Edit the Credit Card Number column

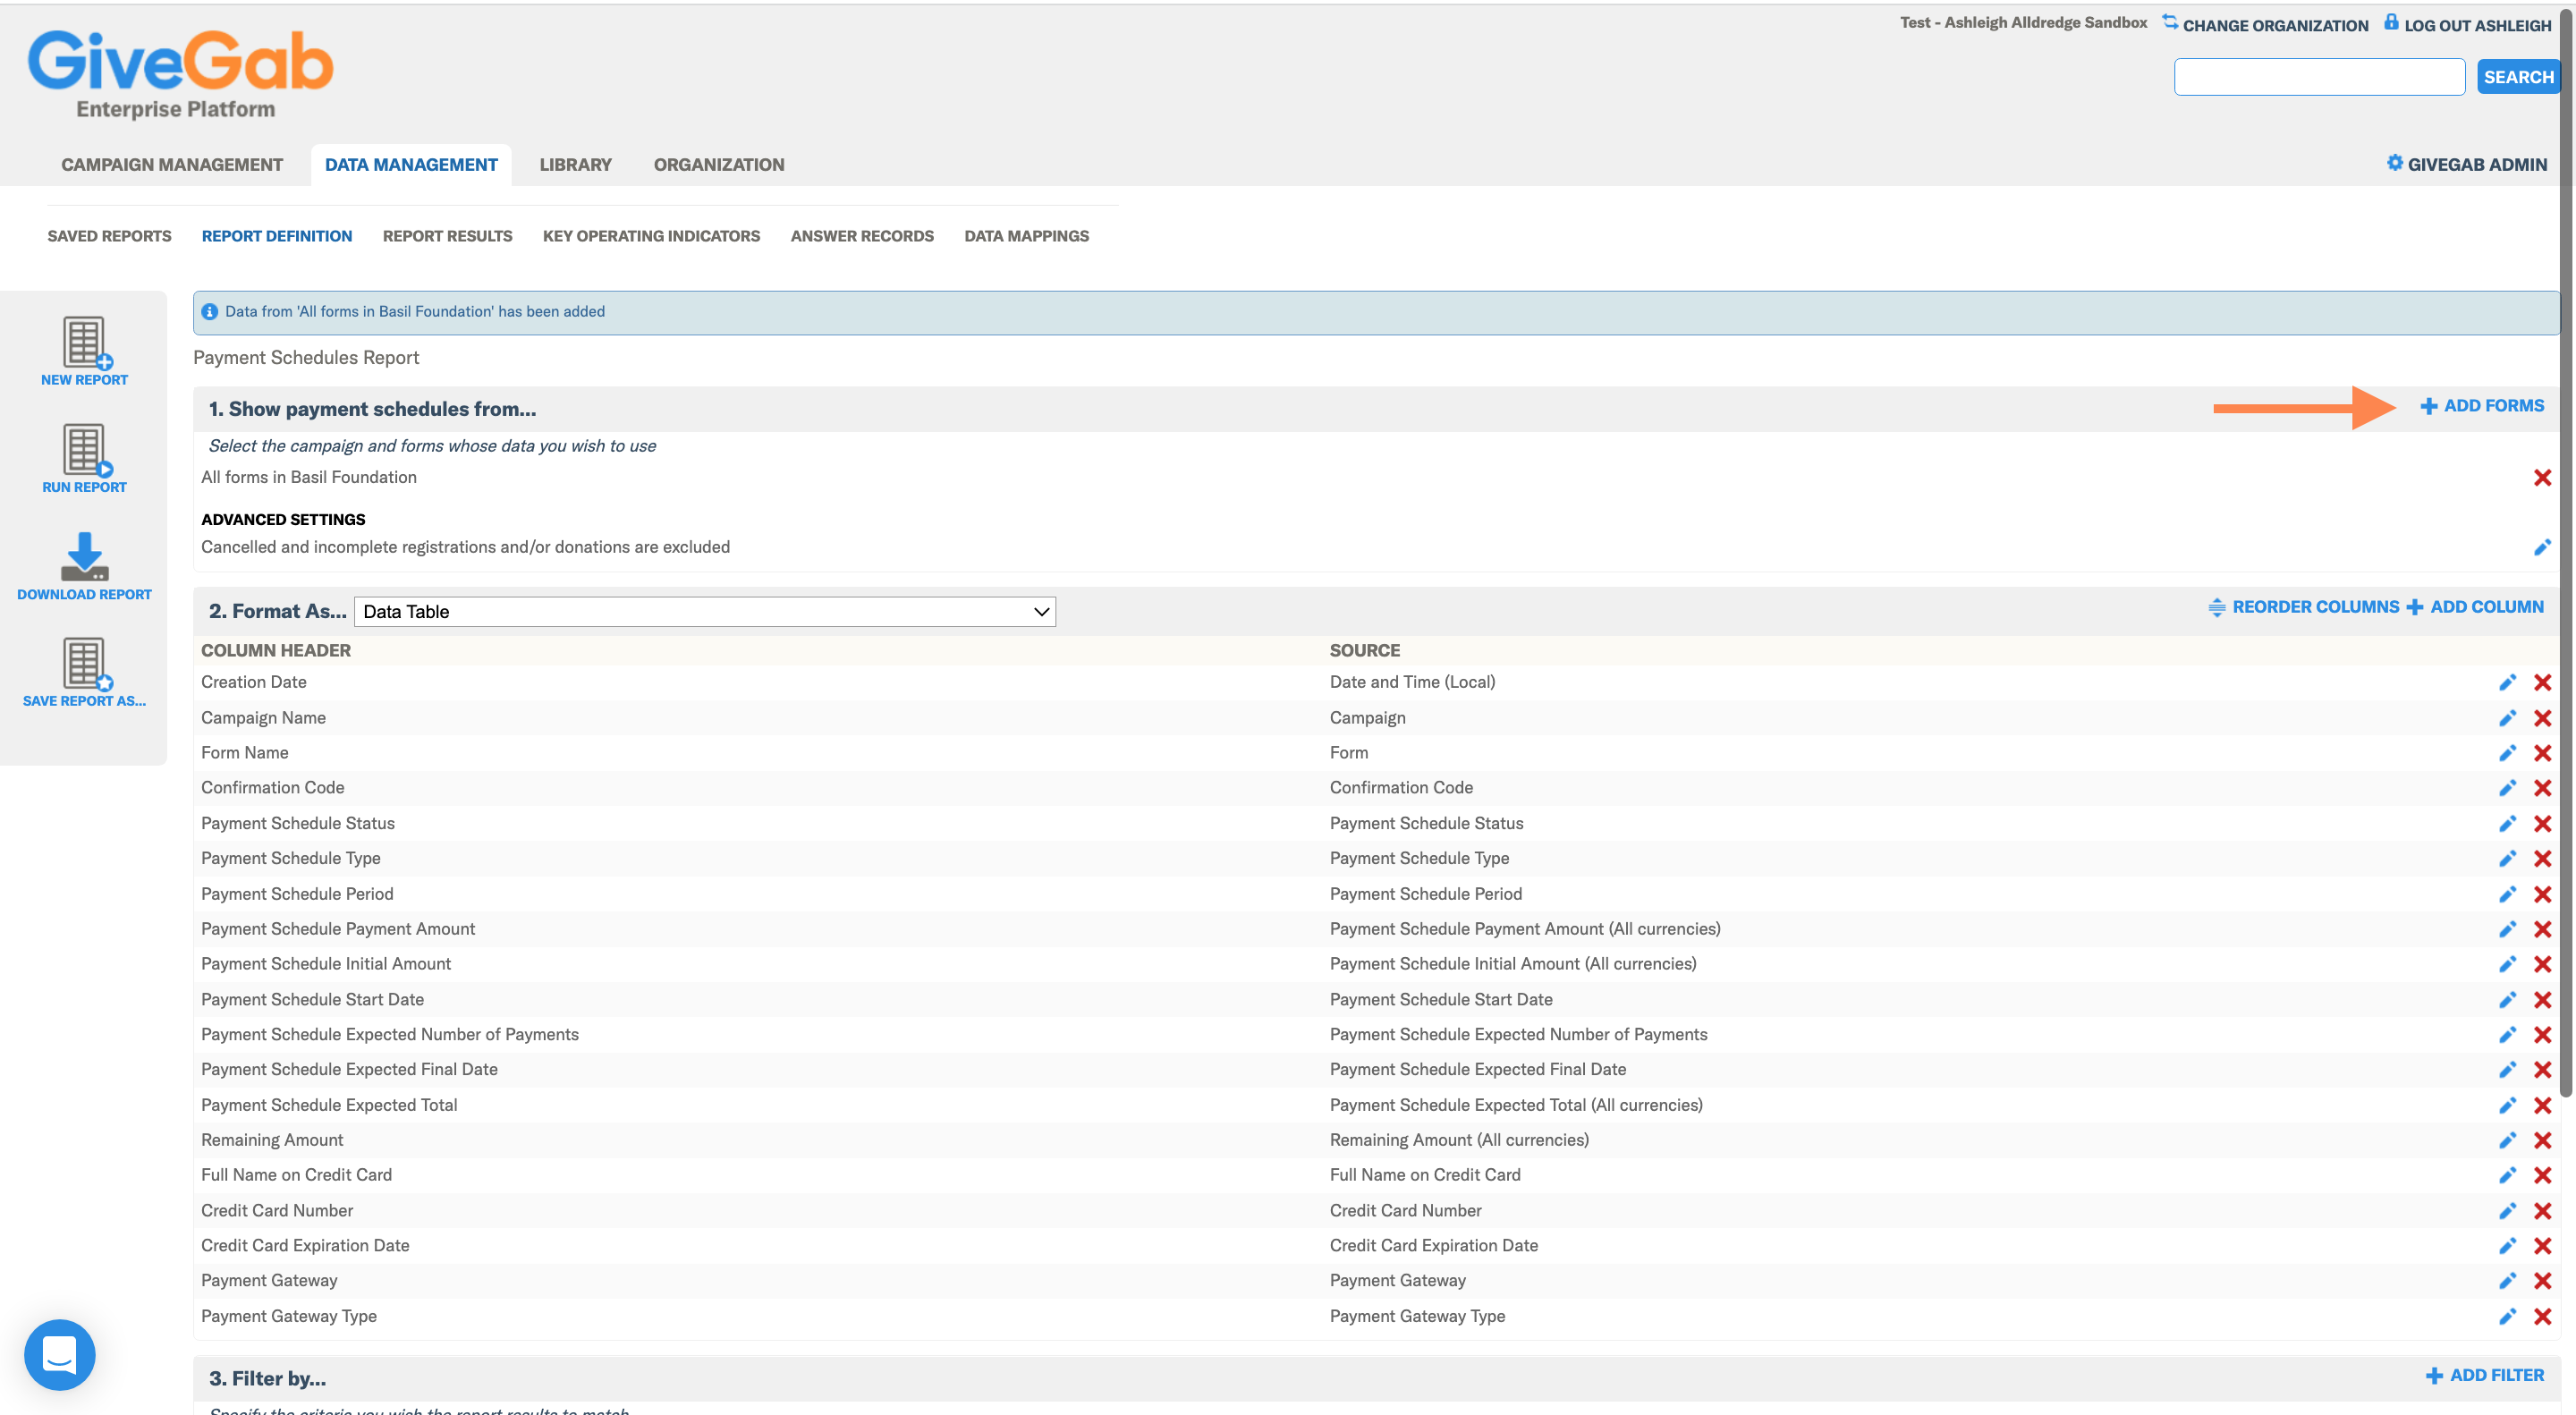coord(2507,1211)
